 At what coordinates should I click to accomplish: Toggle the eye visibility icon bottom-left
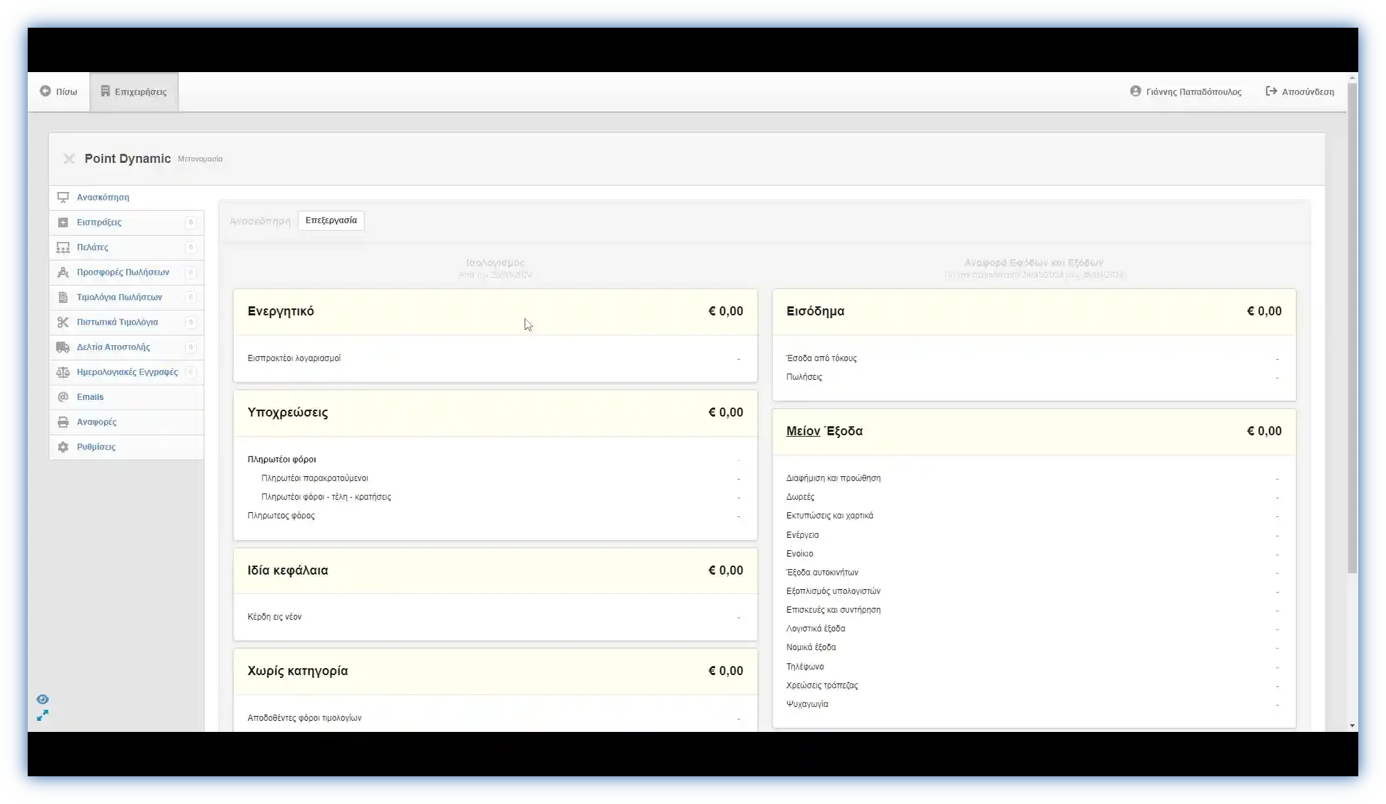(42, 699)
